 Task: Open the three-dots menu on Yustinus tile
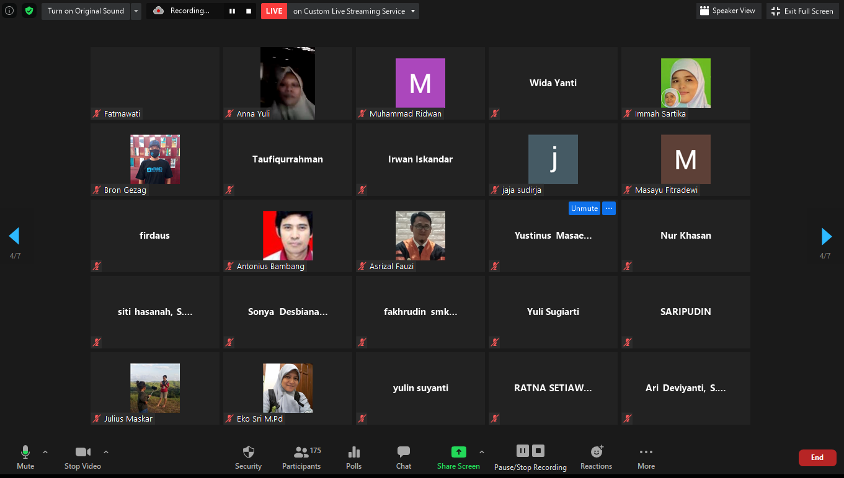click(608, 208)
